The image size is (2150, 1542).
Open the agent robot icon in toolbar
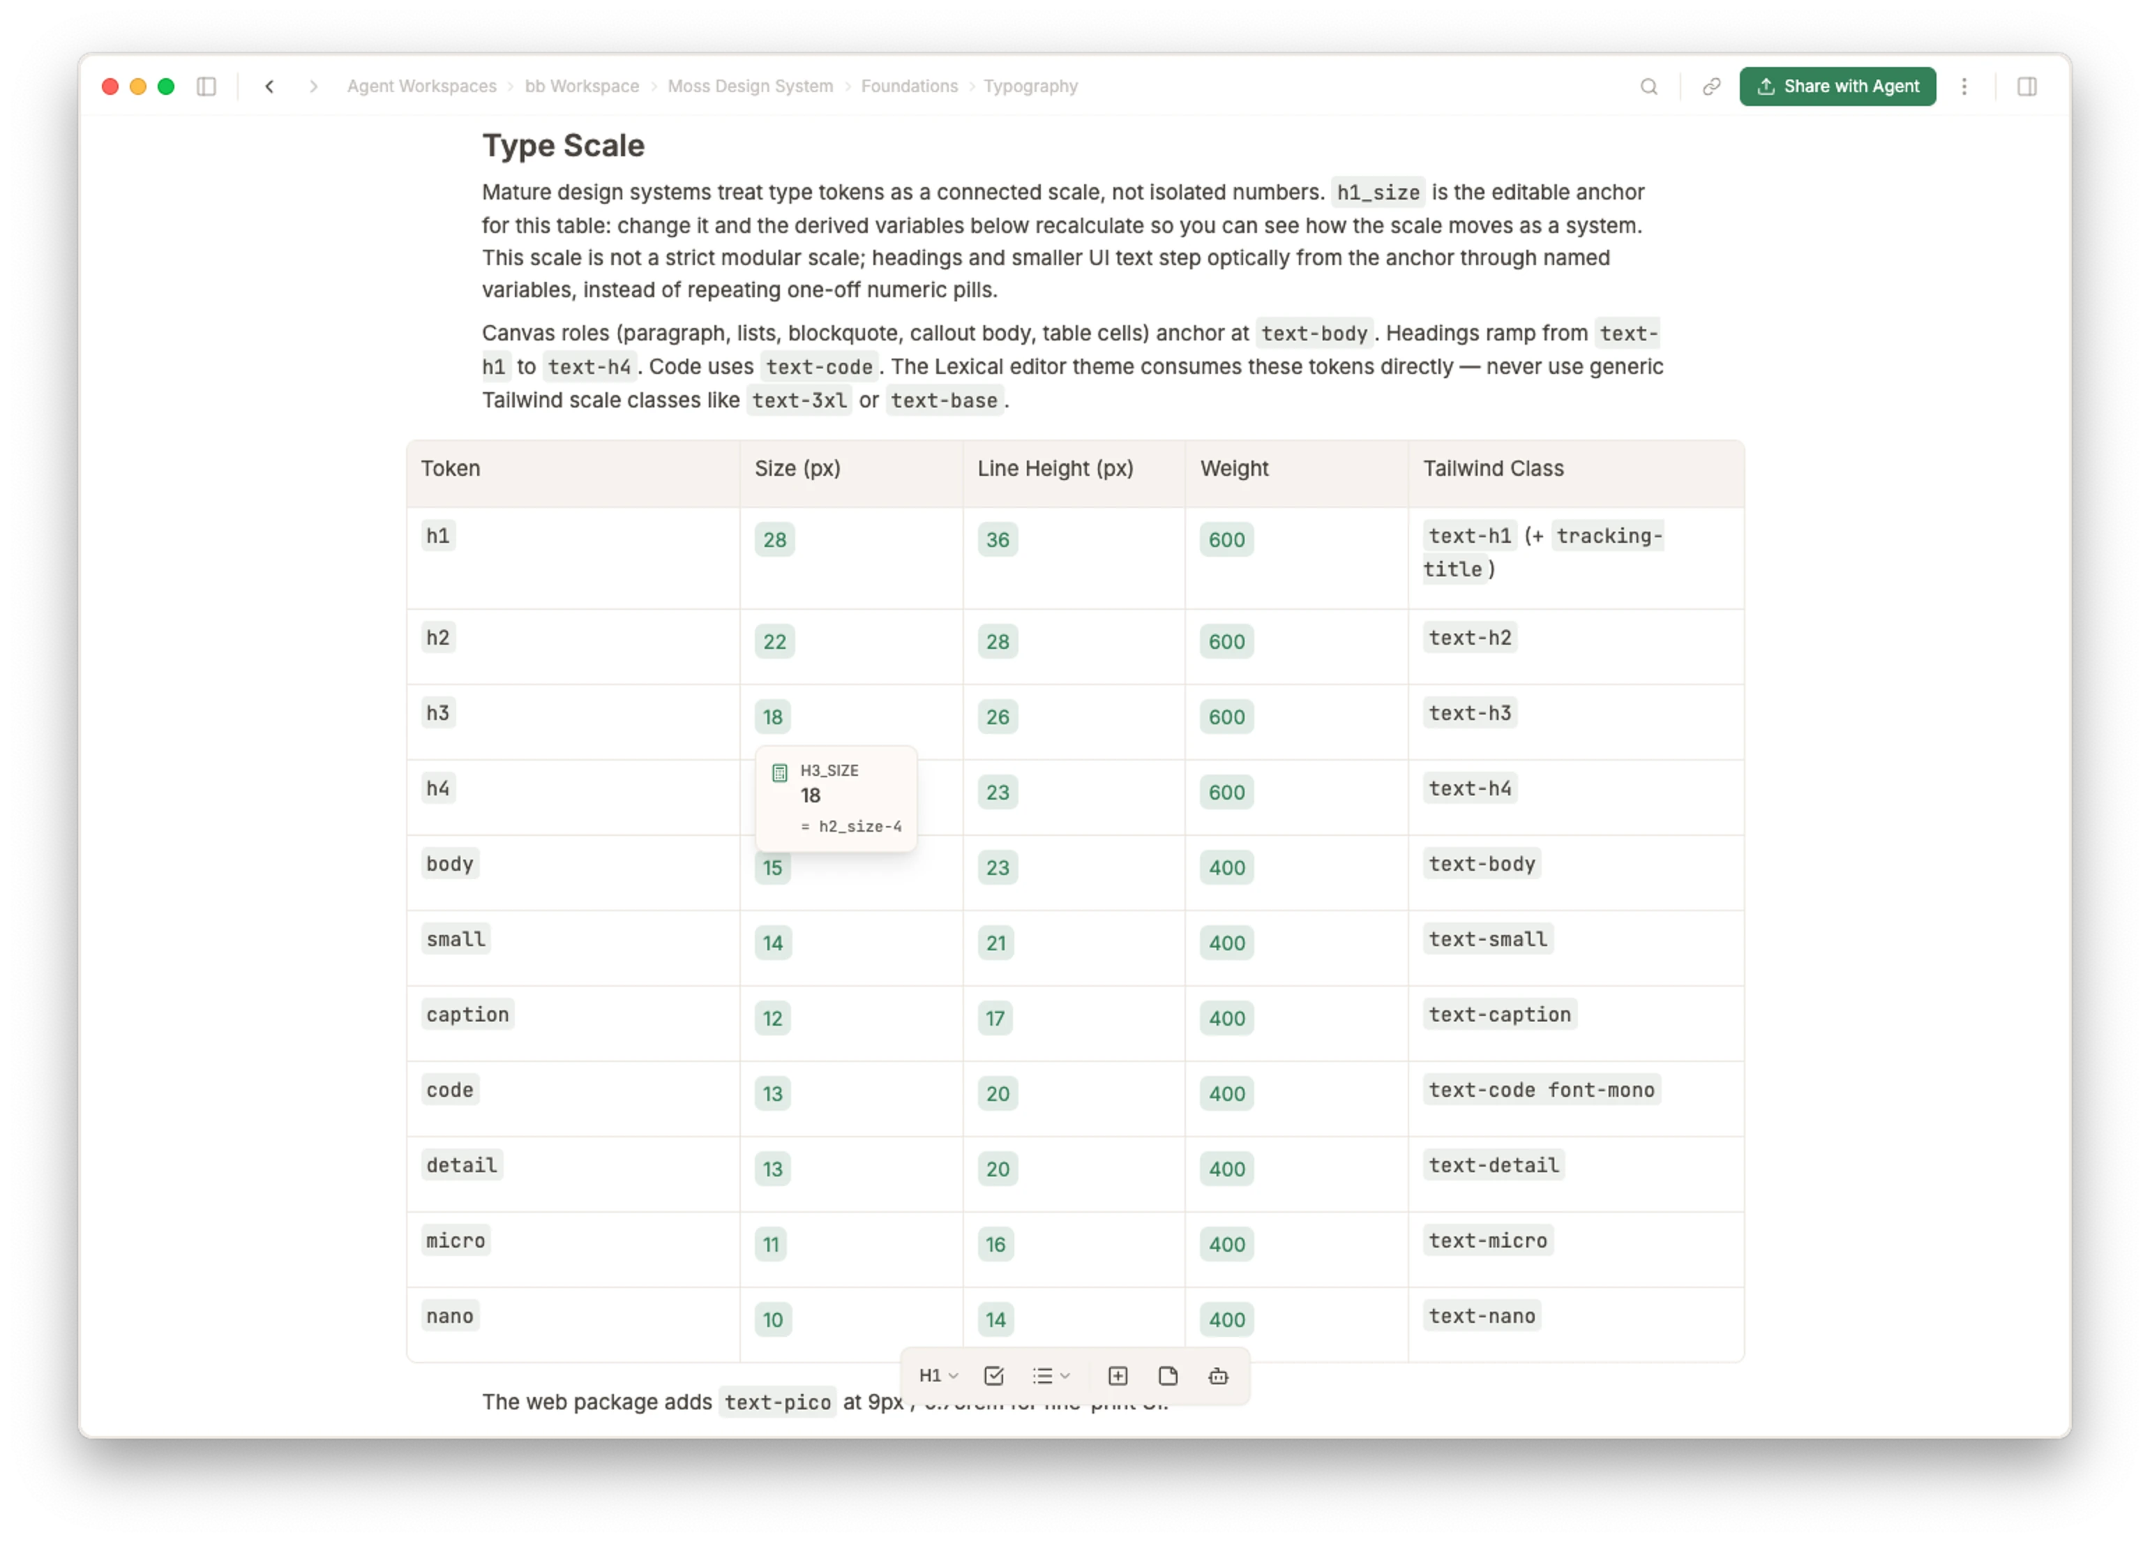(1218, 1375)
